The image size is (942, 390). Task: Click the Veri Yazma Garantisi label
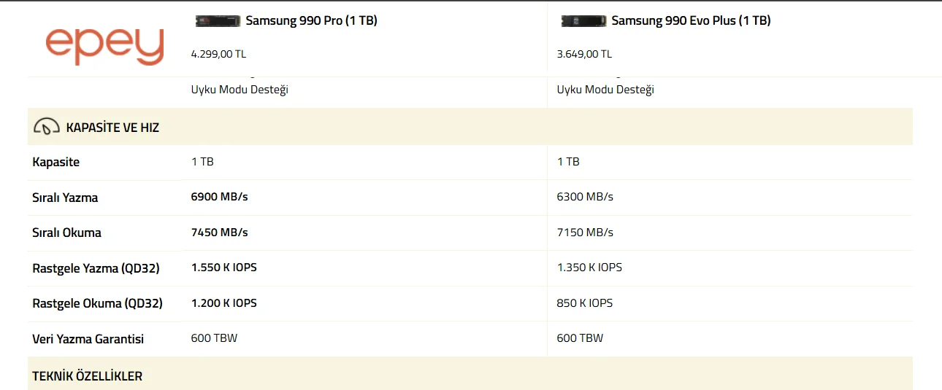88,339
